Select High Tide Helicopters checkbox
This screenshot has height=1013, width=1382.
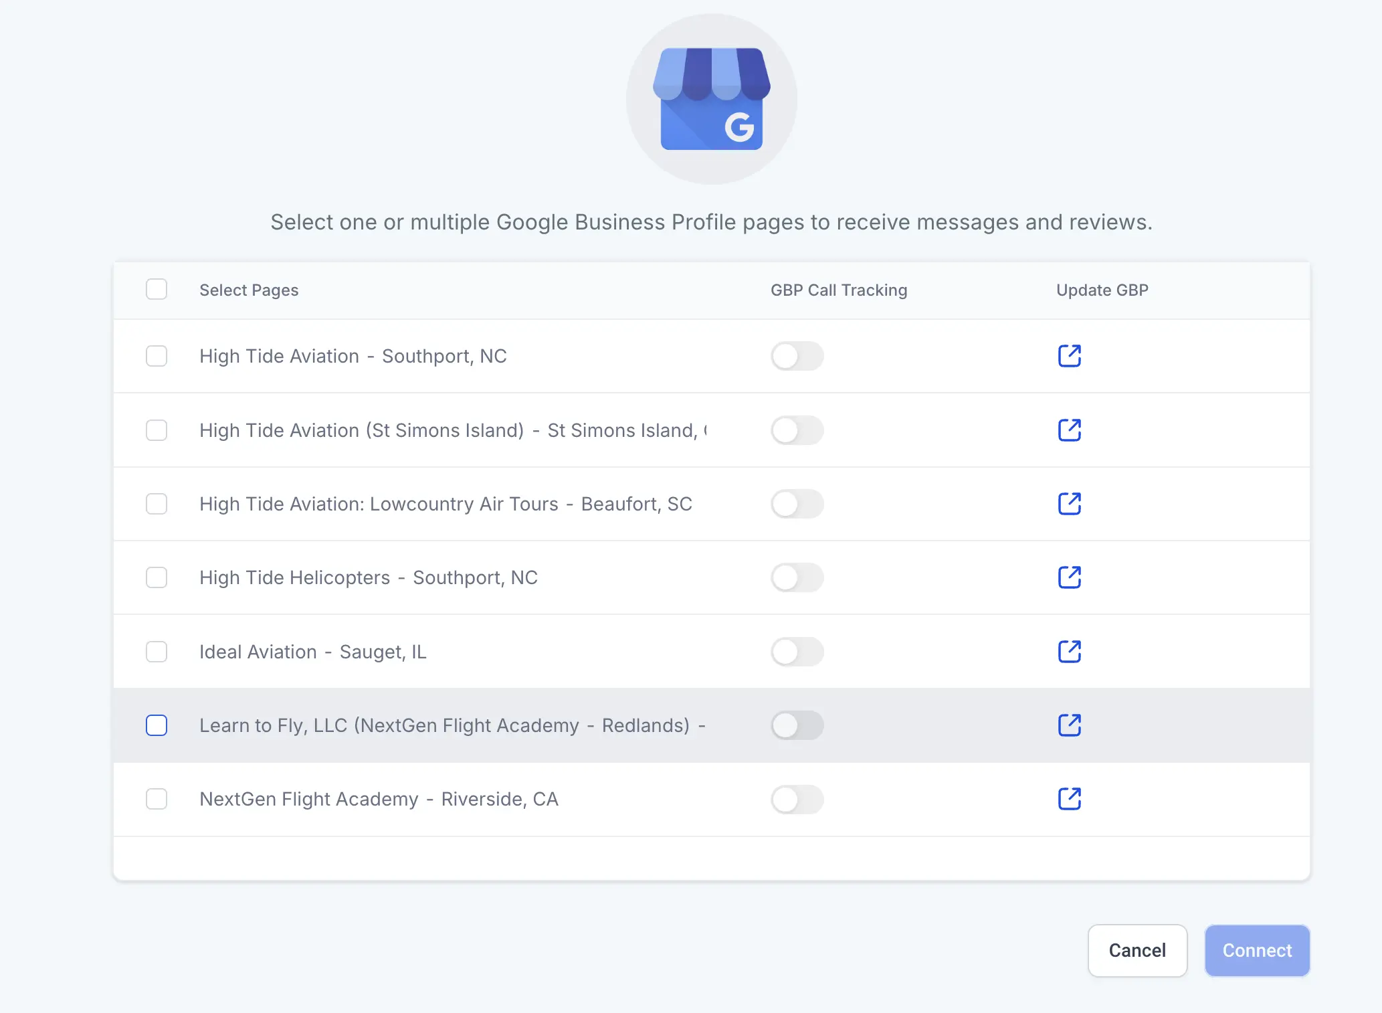click(x=157, y=577)
